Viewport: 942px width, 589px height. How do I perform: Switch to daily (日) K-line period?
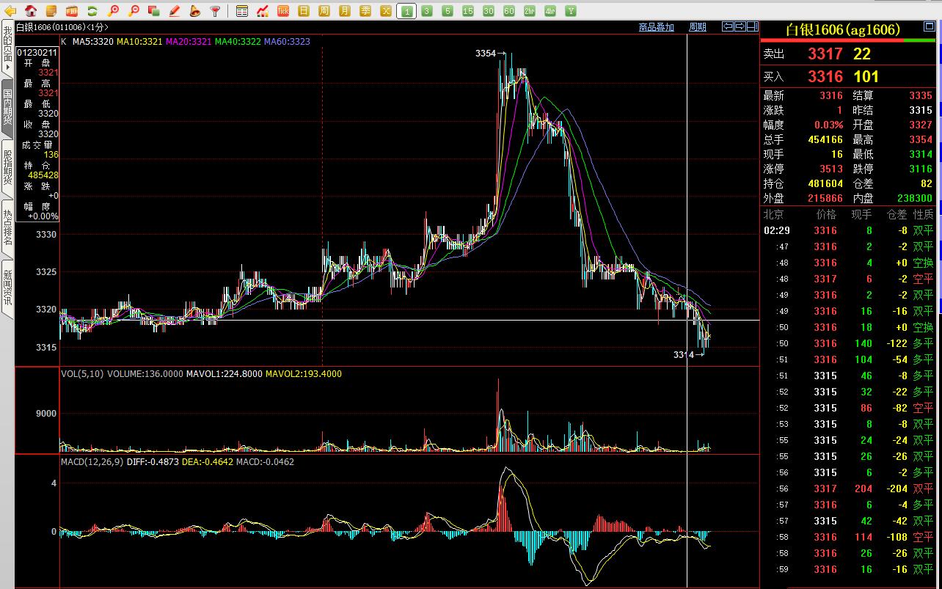(304, 11)
